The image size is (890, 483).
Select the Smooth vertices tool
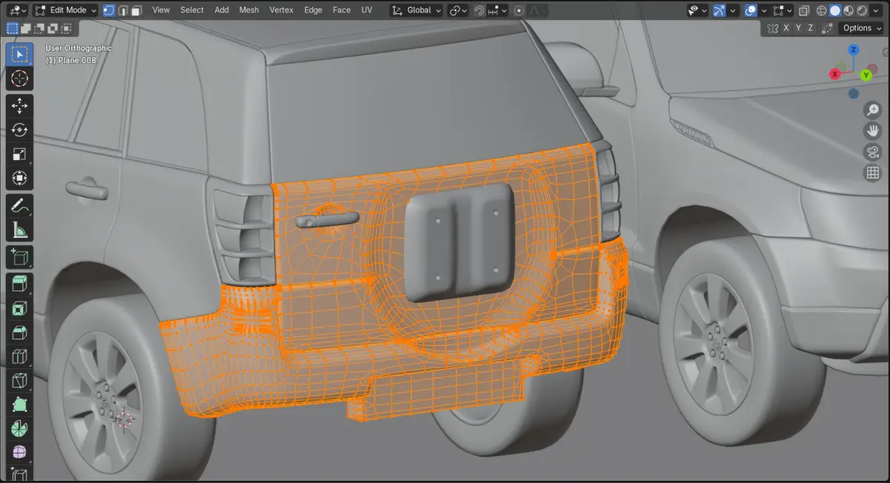pyautogui.click(x=20, y=453)
